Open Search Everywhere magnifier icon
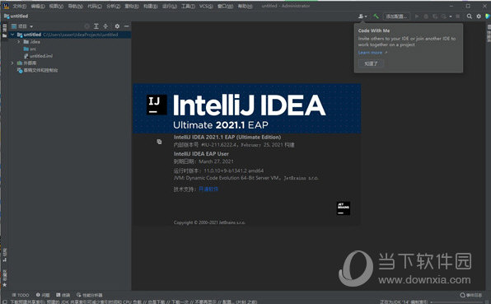 click(x=469, y=16)
